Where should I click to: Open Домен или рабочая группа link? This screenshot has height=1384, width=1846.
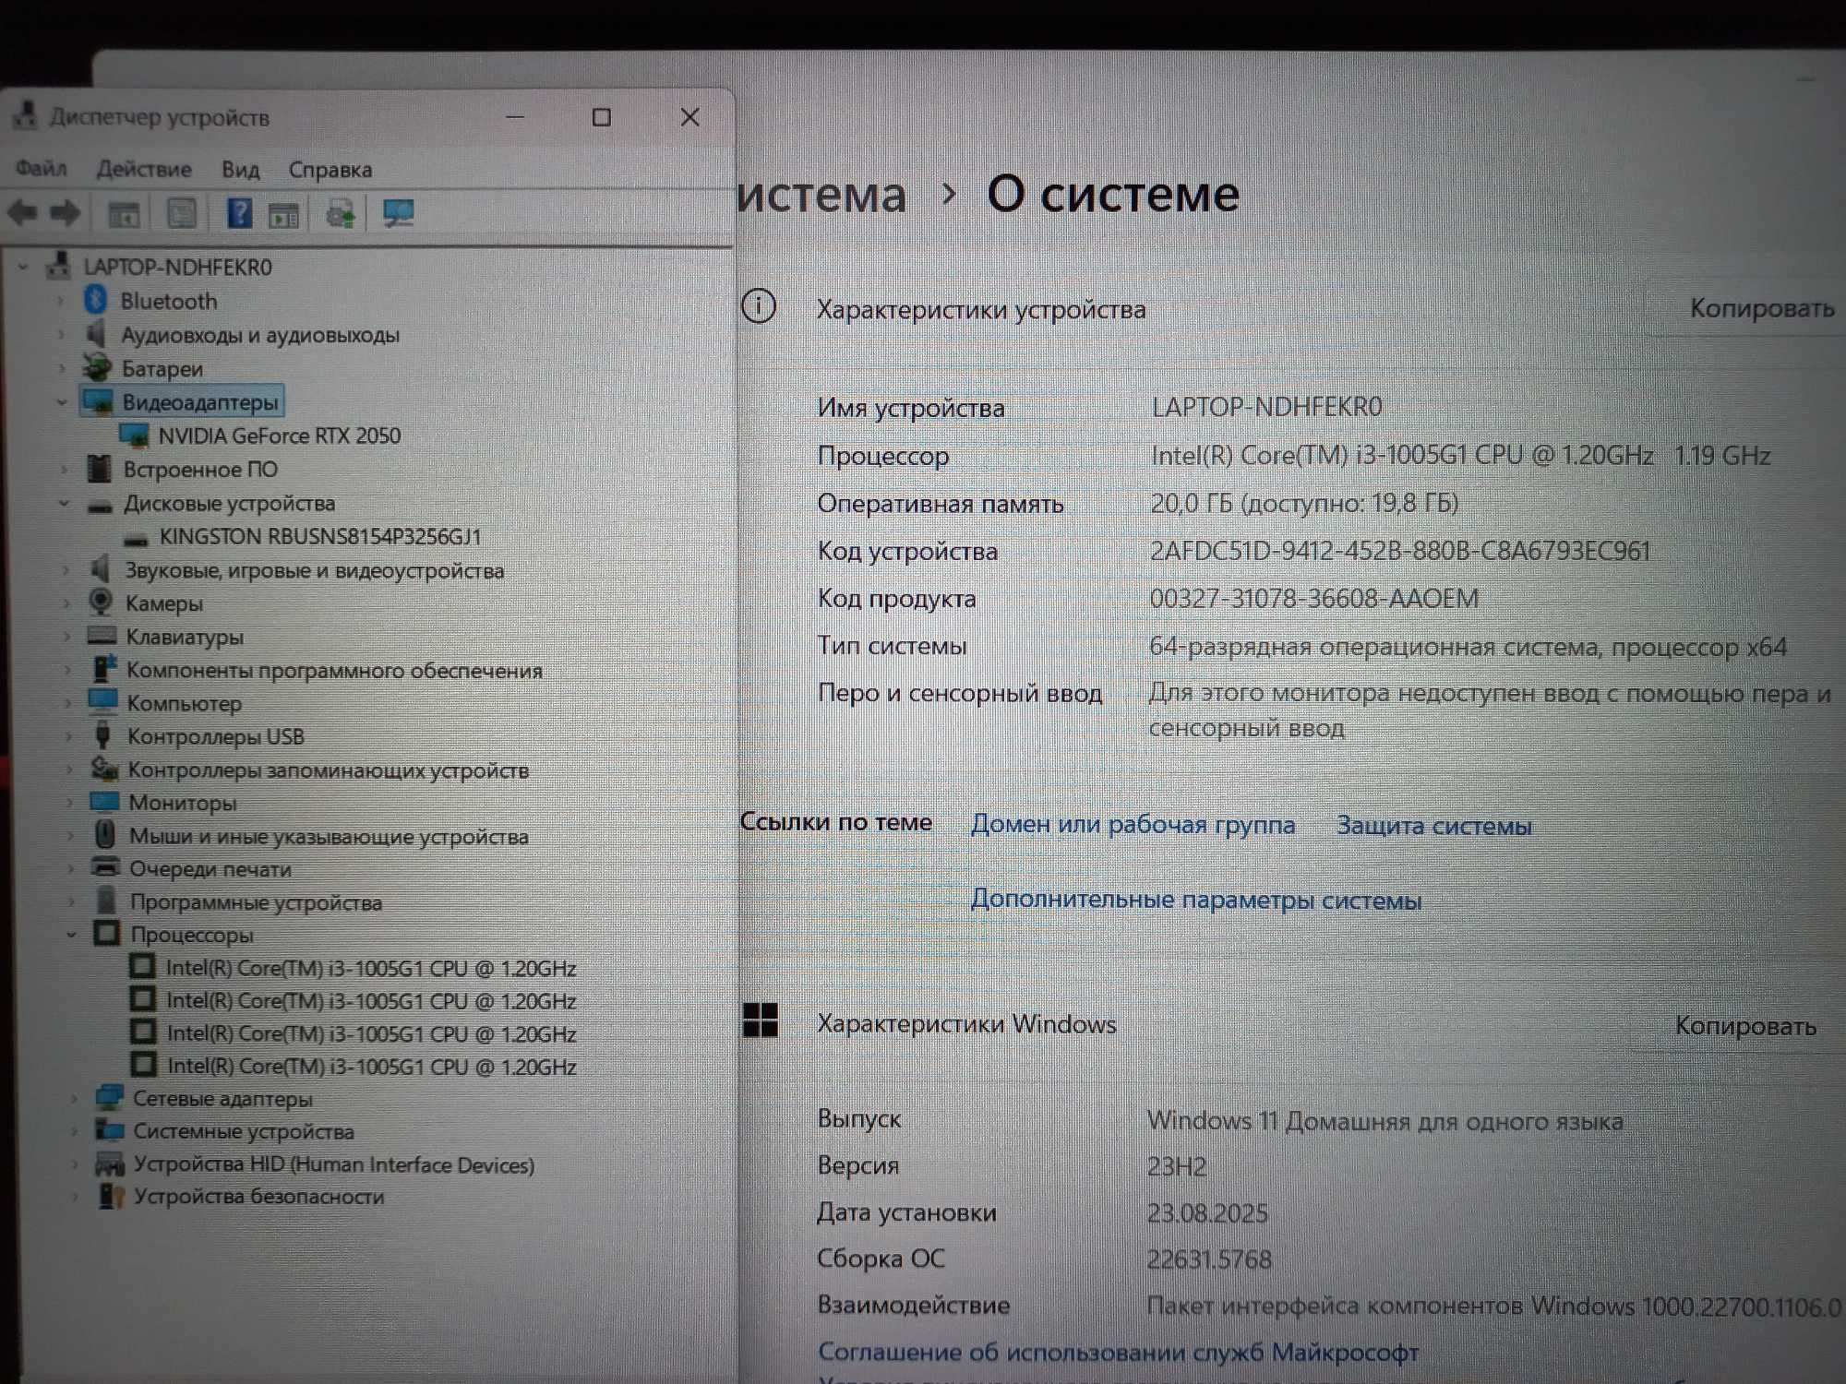pos(1133,824)
